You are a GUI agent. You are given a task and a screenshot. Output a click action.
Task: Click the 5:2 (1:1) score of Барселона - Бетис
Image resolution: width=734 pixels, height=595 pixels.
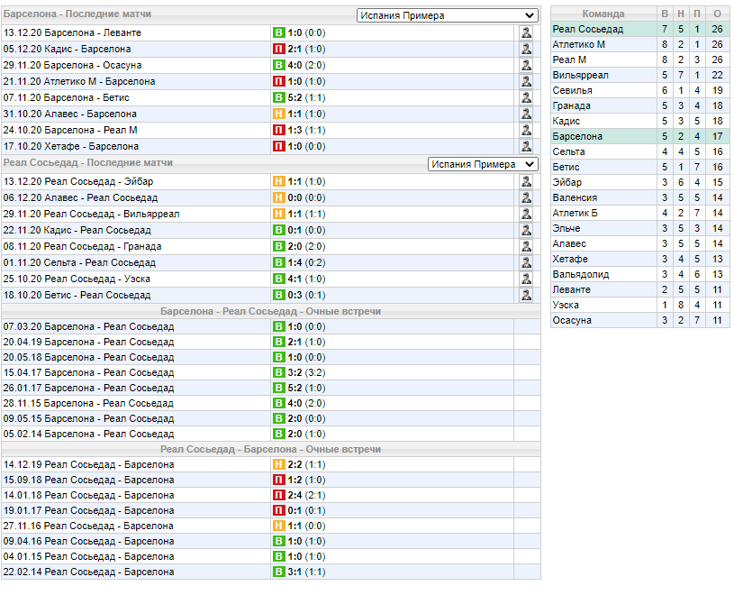pos(306,97)
